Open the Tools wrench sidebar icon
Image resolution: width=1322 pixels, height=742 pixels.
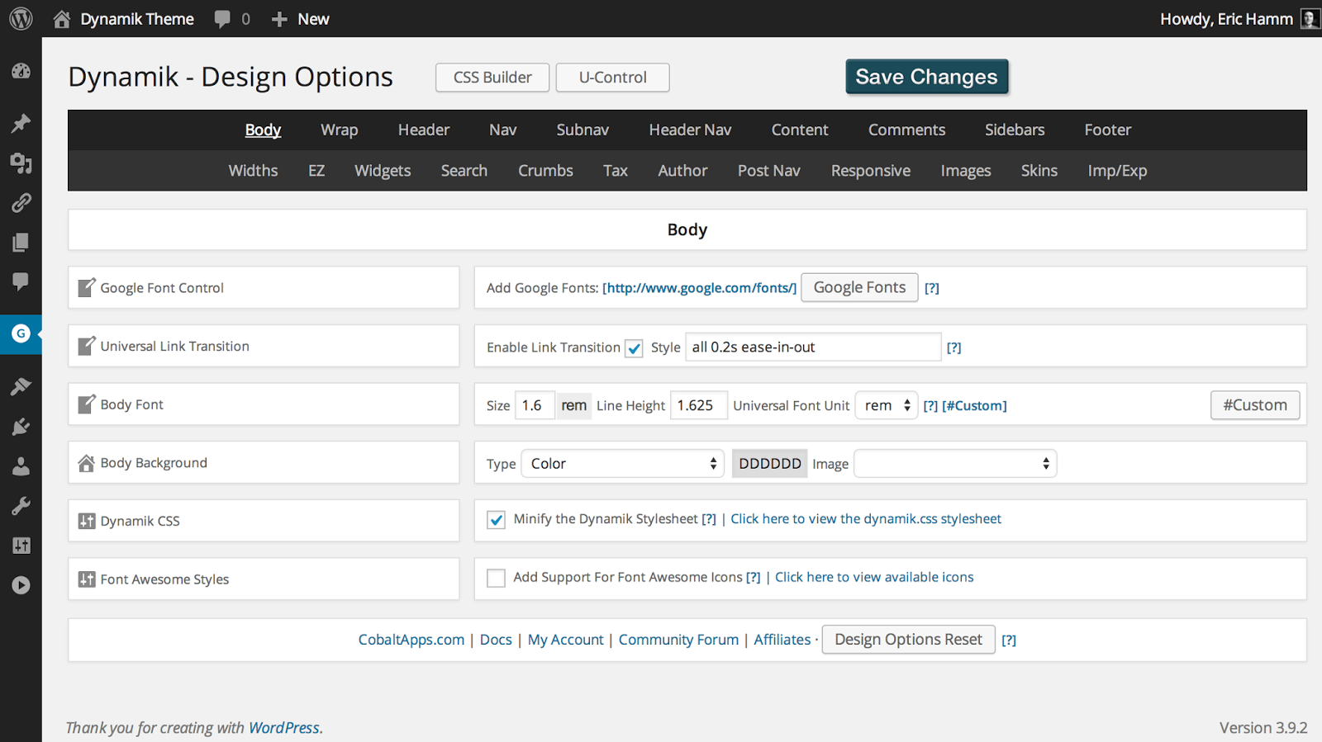tap(21, 506)
